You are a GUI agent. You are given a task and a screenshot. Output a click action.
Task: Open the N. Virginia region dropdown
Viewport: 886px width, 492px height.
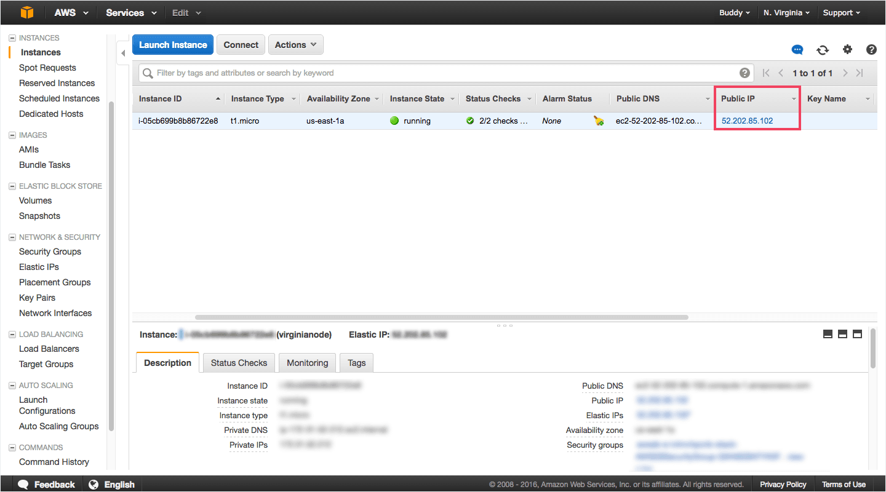[x=786, y=12]
